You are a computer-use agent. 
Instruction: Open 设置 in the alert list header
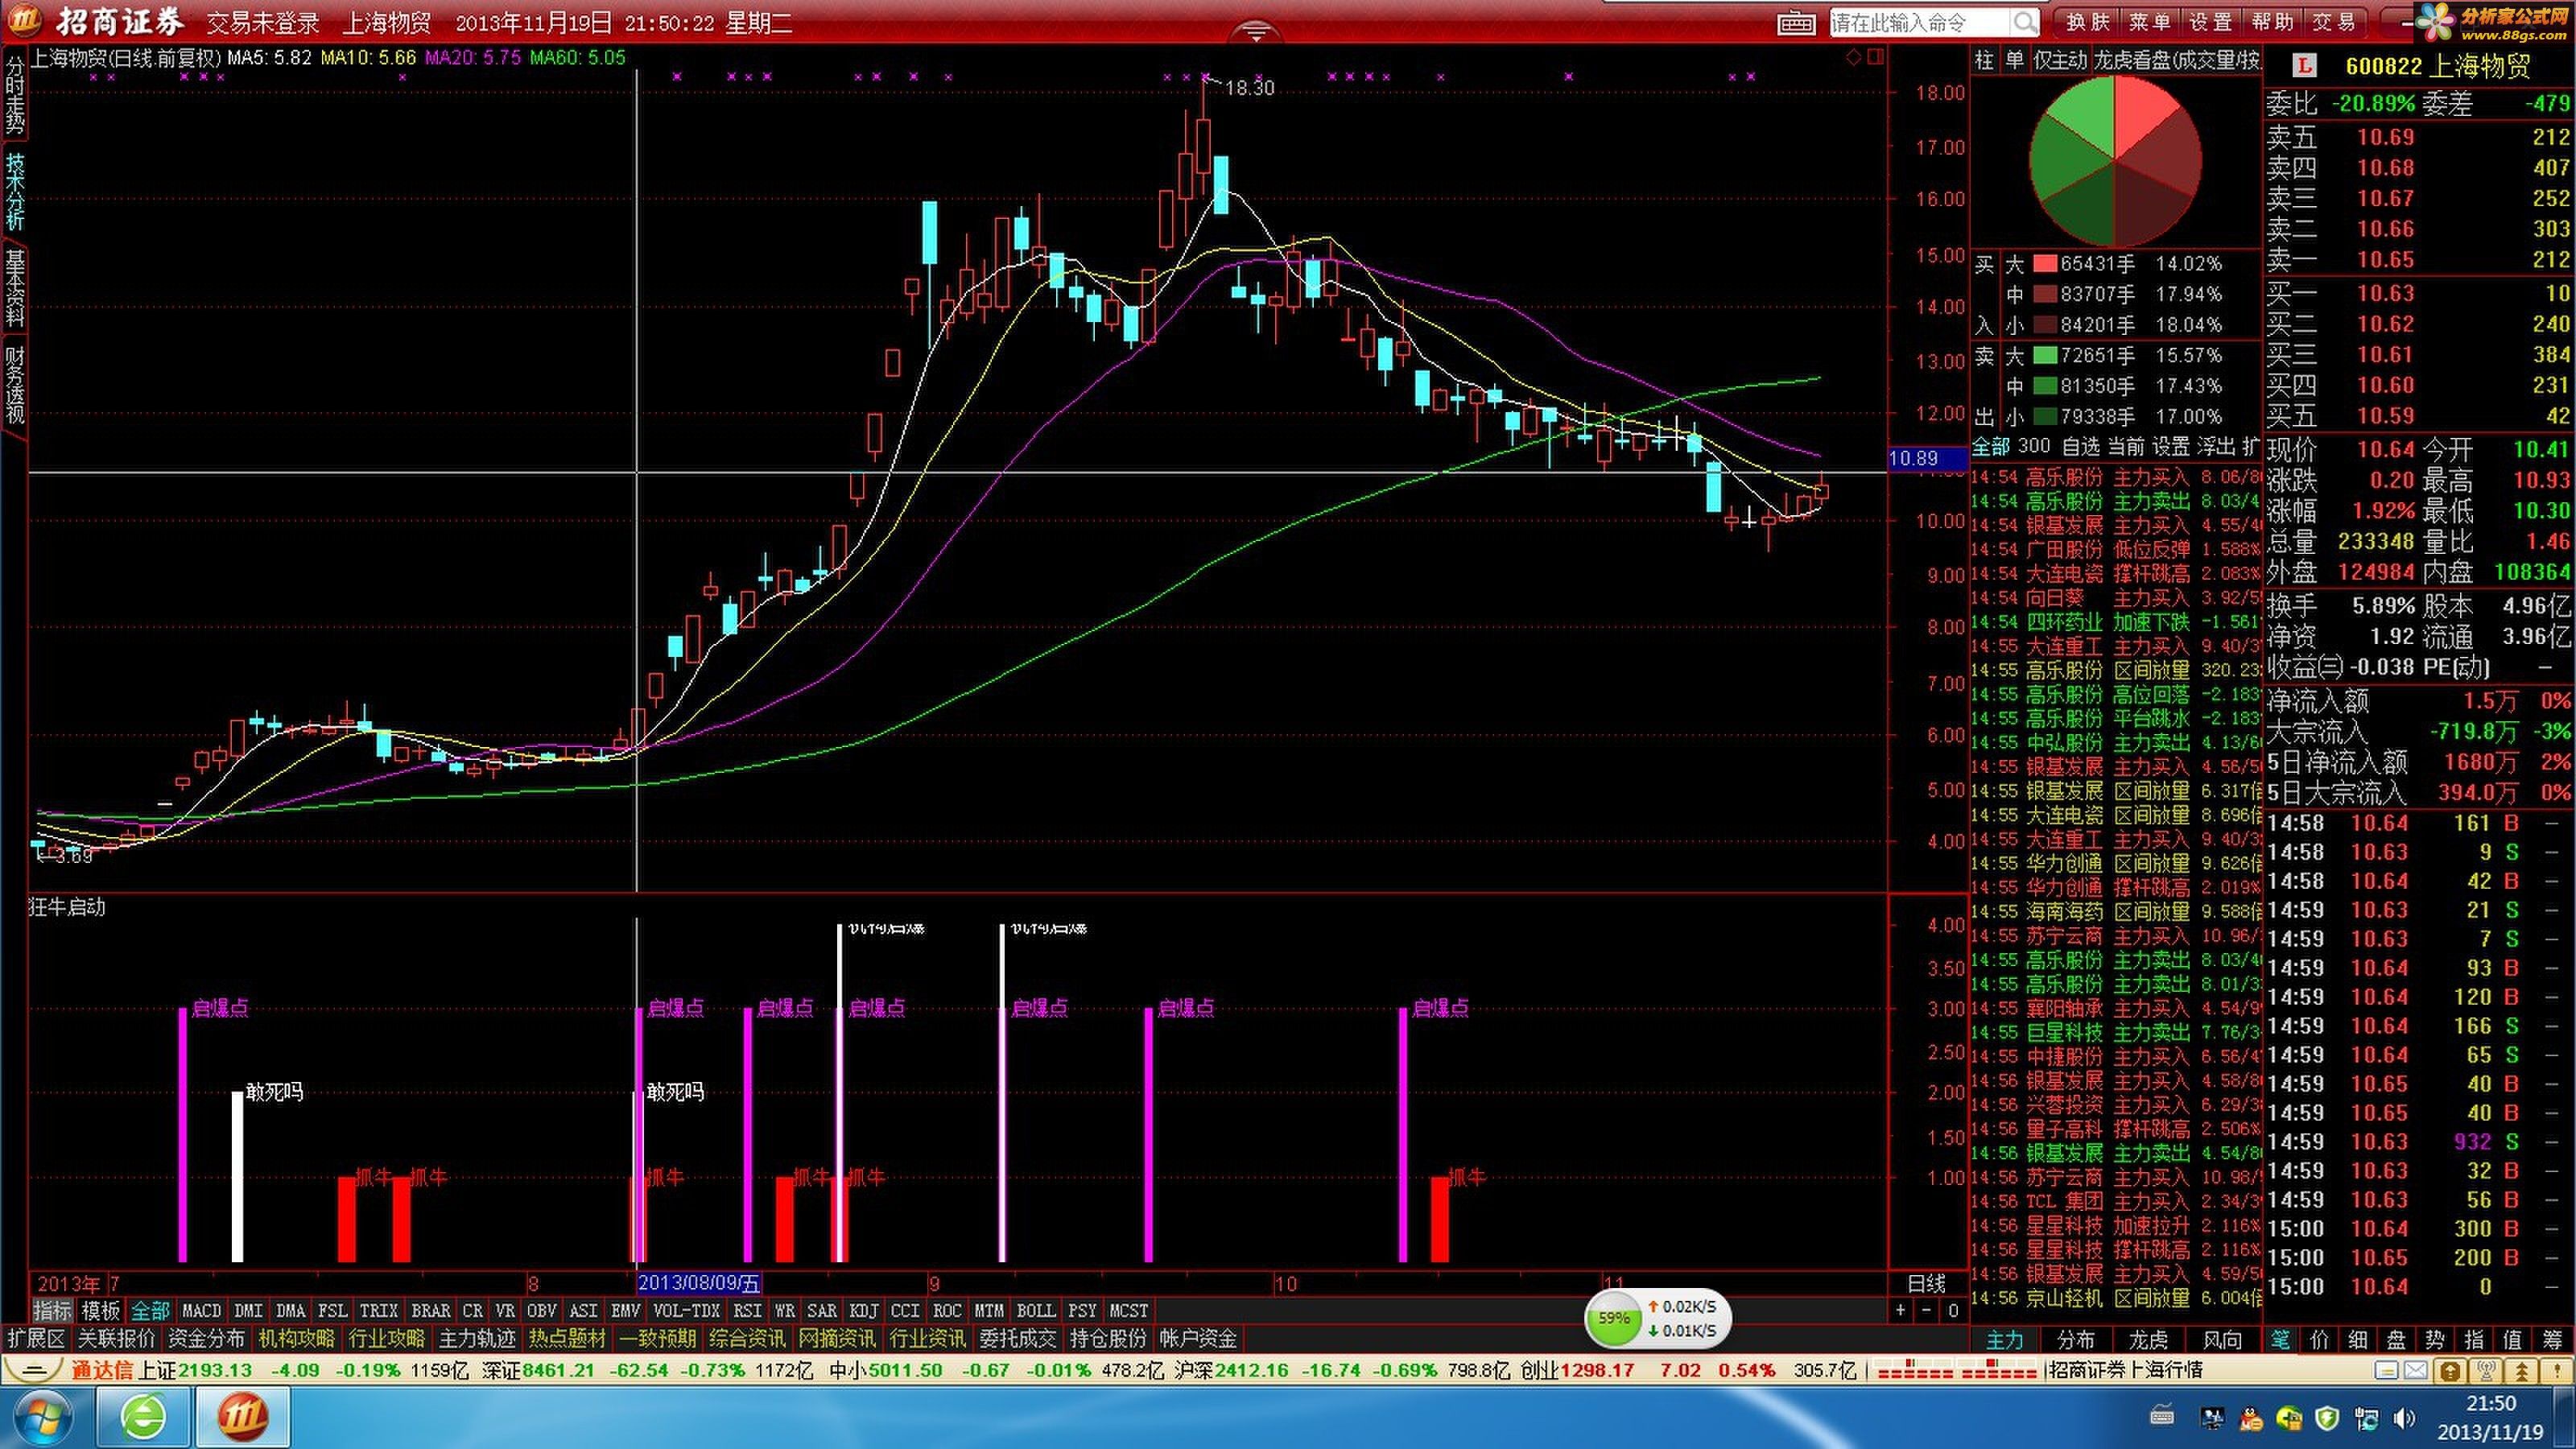(x=2171, y=446)
